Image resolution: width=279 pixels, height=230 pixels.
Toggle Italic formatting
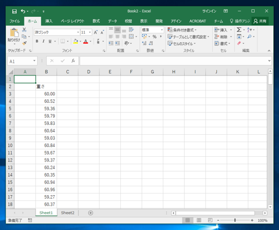click(44, 41)
